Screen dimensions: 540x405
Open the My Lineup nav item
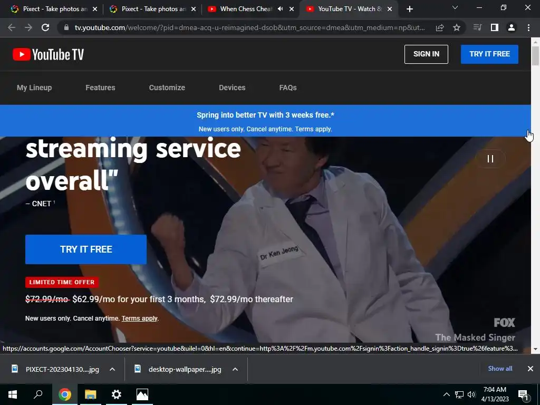pyautogui.click(x=34, y=88)
